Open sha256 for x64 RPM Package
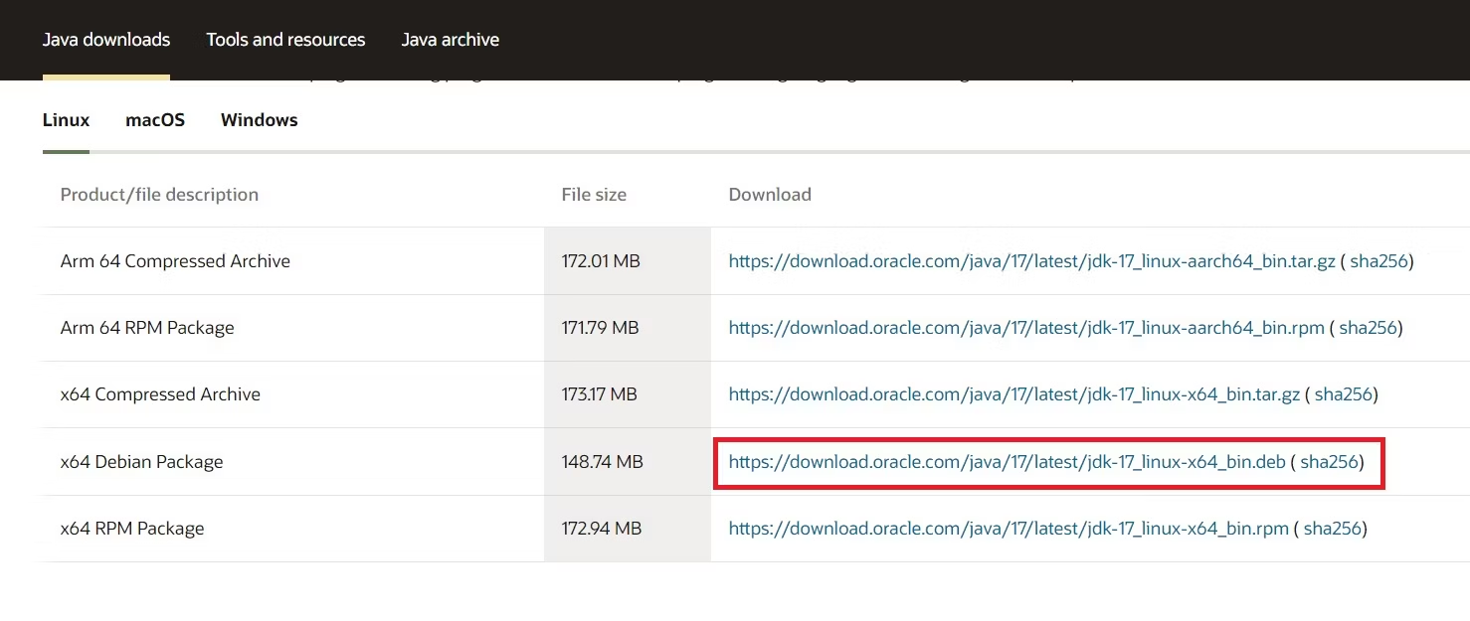 coord(1333,529)
